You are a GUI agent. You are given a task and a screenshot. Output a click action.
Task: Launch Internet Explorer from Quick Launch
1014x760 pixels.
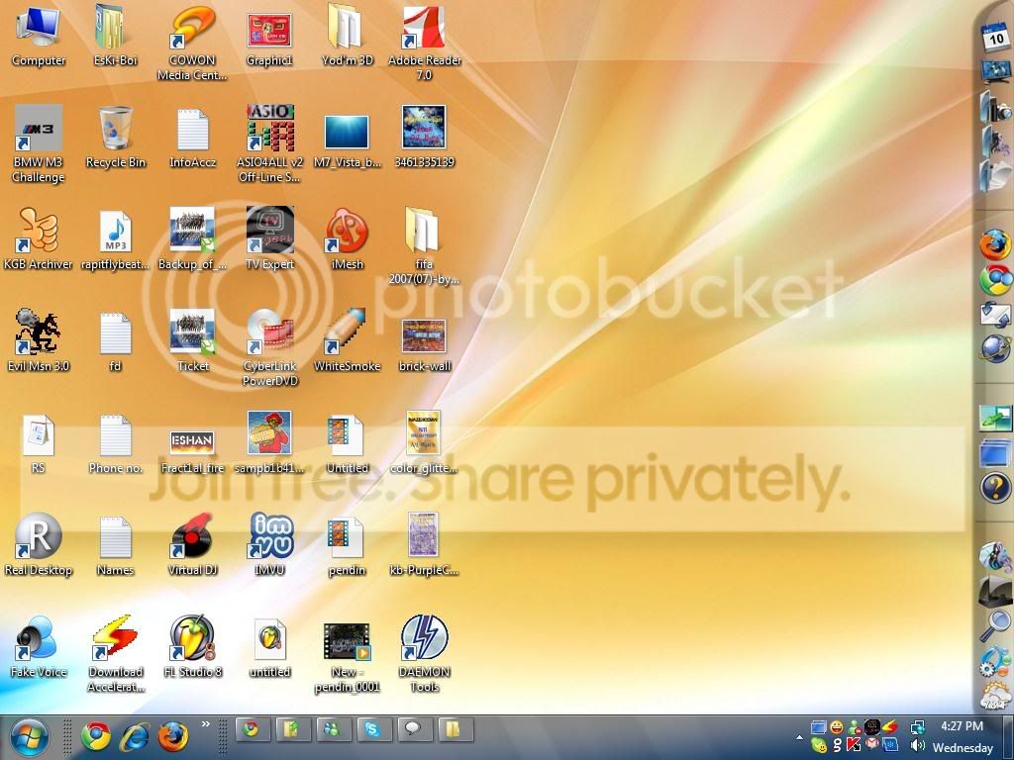pos(135,736)
